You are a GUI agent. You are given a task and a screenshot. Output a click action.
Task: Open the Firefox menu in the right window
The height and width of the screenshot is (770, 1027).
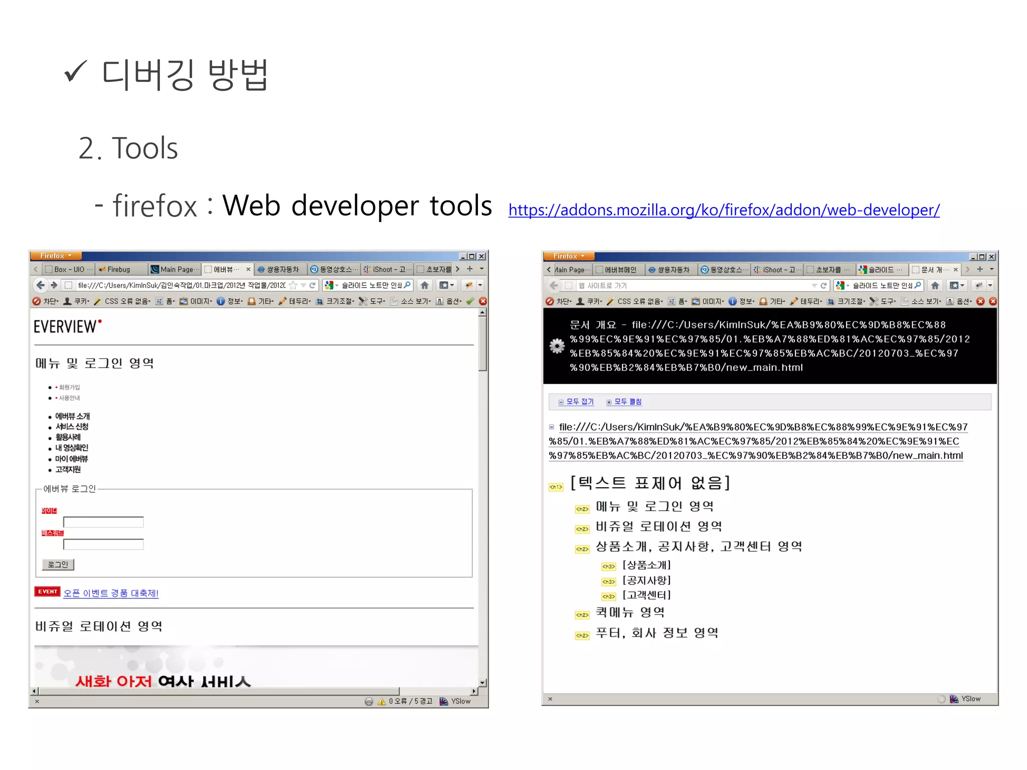click(569, 256)
